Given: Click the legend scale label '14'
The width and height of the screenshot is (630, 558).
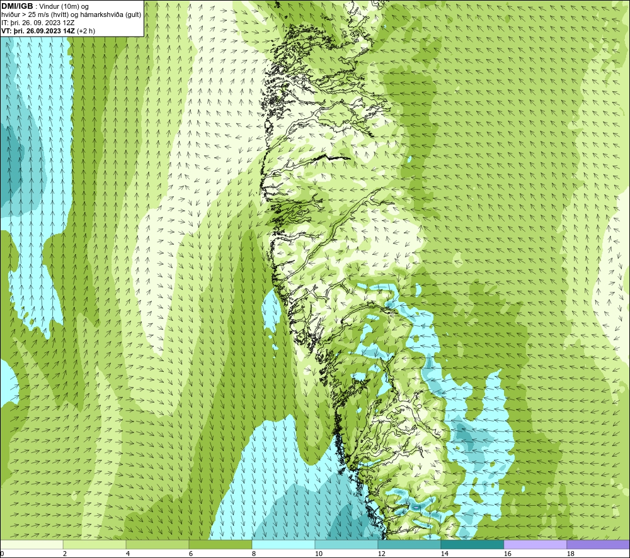Looking at the screenshot, I should click(x=445, y=554).
